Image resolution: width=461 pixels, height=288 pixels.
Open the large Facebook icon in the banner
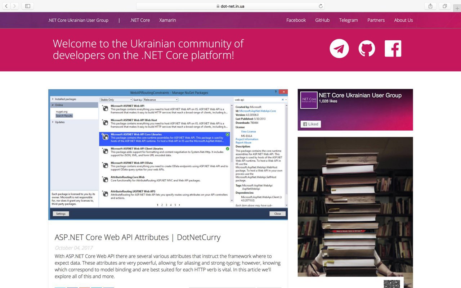pos(393,49)
